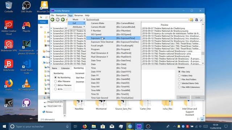The image size is (232, 130).
Task: Open Adobe Creative Cloud desktop icon
Action: pos(9,27)
